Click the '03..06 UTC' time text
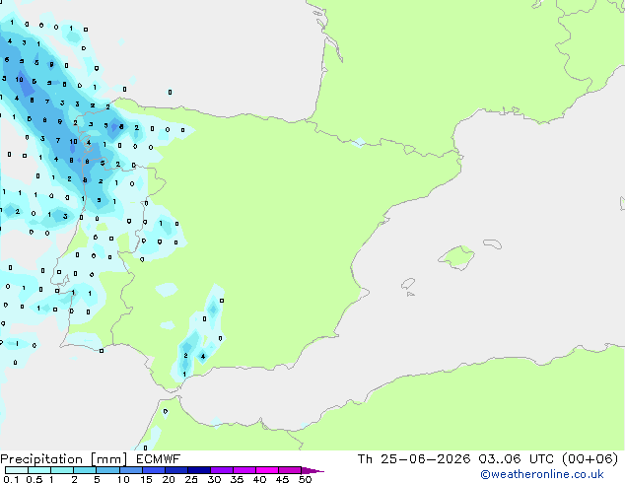This screenshot has height=483, width=625. (x=516, y=459)
